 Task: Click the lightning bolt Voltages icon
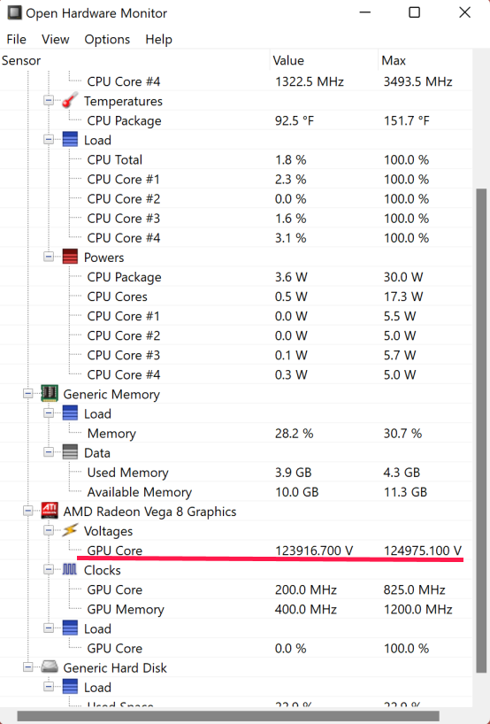point(70,530)
